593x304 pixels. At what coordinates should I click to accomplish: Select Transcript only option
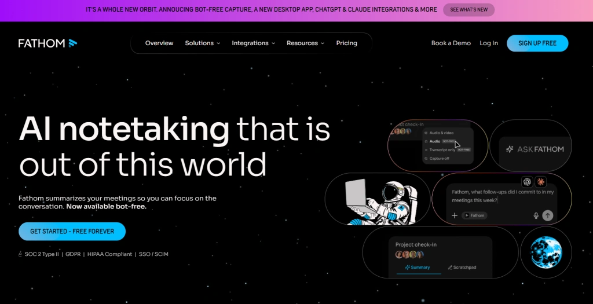click(448, 150)
